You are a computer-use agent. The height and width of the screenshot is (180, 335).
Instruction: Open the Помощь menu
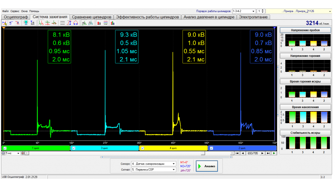[x=34, y=11]
